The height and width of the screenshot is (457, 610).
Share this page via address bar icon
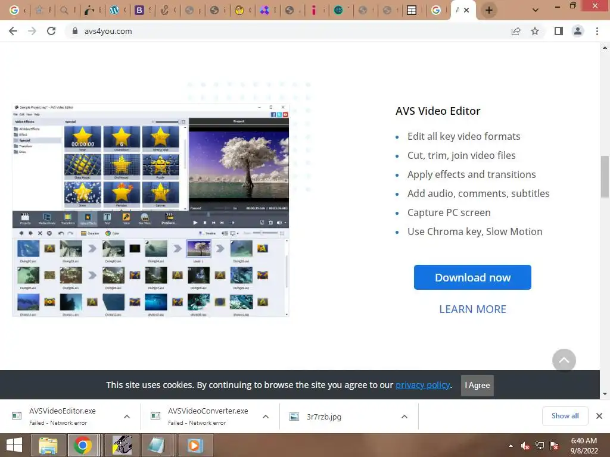pyautogui.click(x=516, y=31)
